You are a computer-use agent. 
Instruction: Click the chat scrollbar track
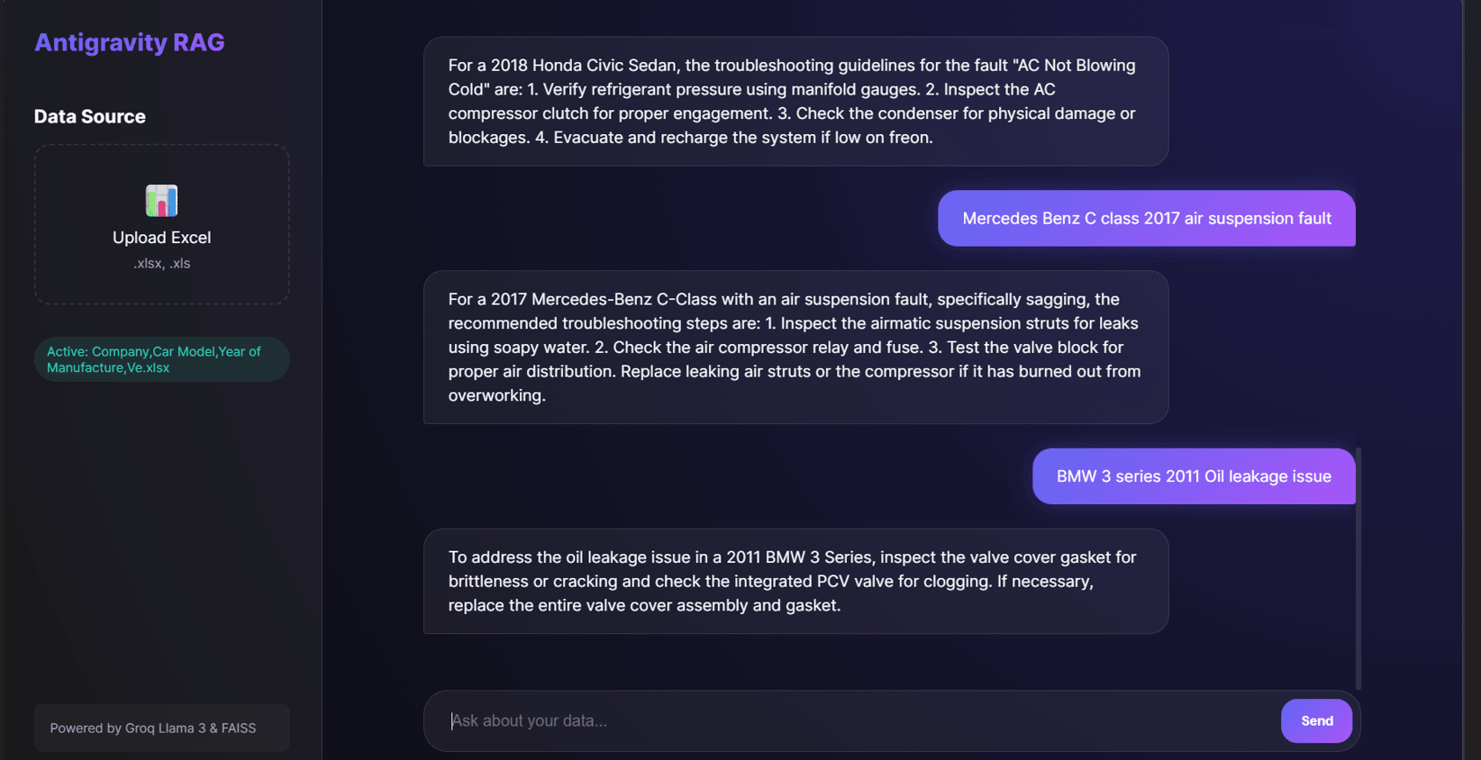click(x=1358, y=568)
